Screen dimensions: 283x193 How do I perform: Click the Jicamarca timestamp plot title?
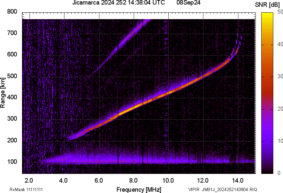click(119, 3)
